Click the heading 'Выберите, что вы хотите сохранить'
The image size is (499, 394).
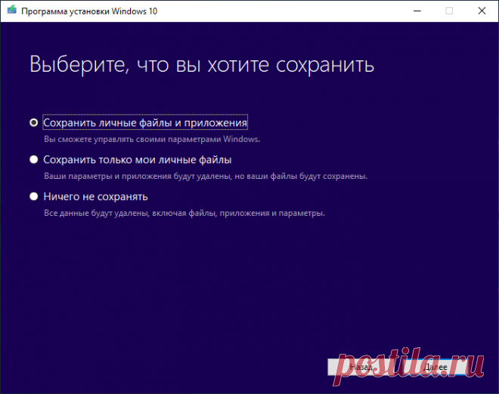pos(202,65)
